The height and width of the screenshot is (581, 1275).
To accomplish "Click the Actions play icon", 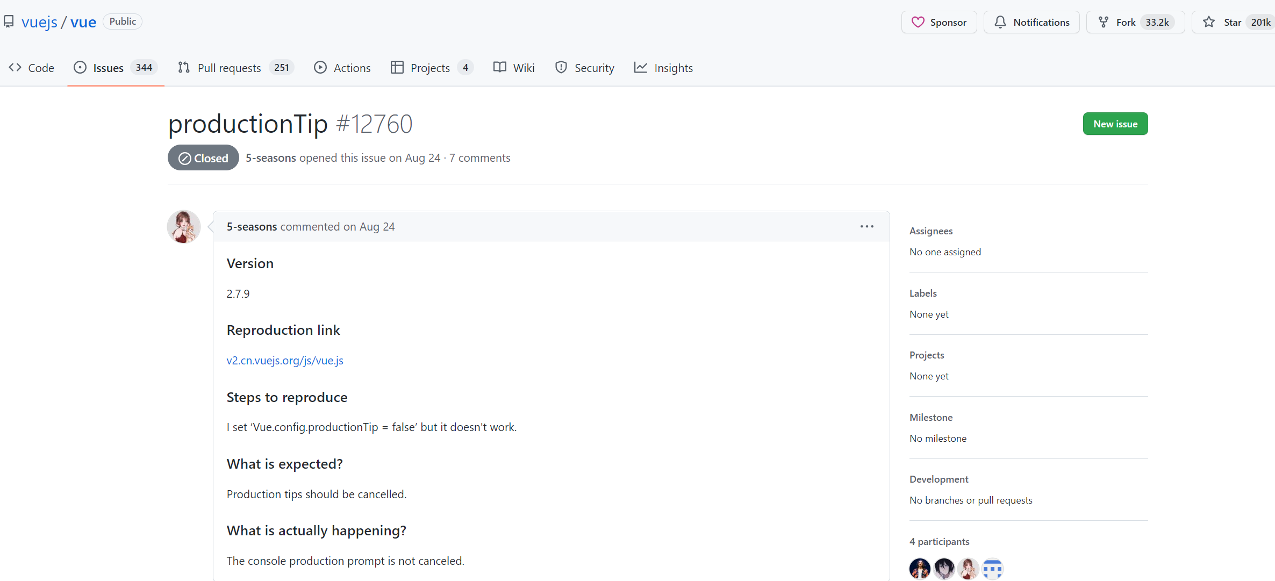I will (320, 68).
